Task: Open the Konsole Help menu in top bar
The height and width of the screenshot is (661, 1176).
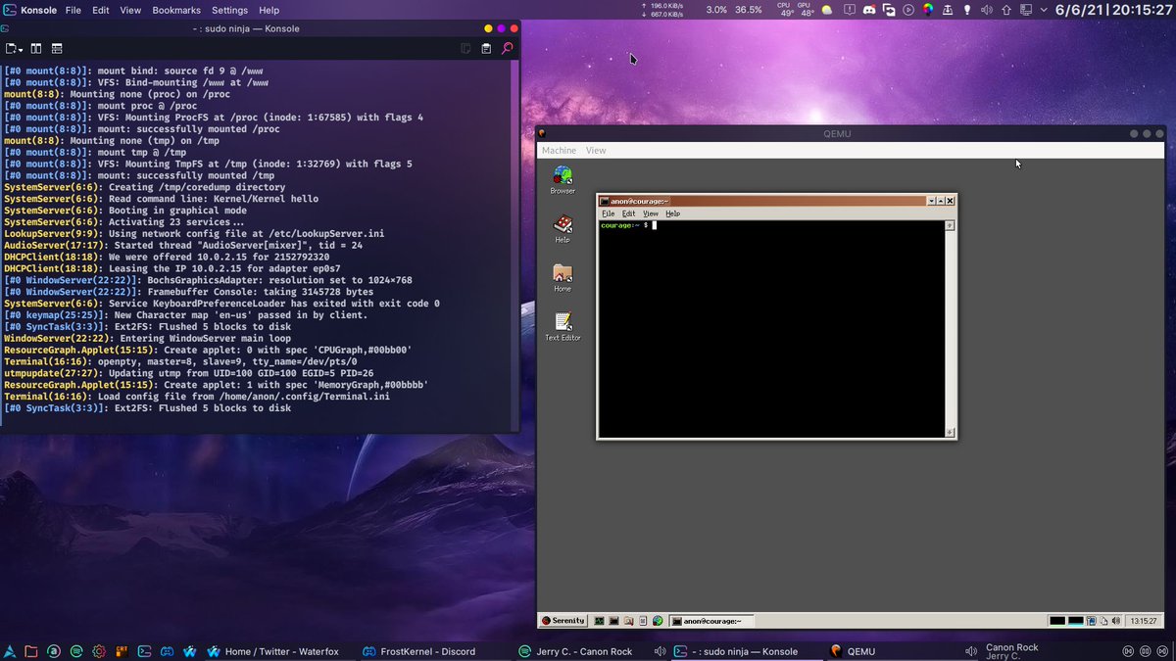Action: coord(269,10)
